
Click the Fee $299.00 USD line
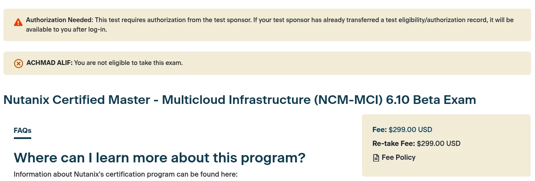point(402,129)
